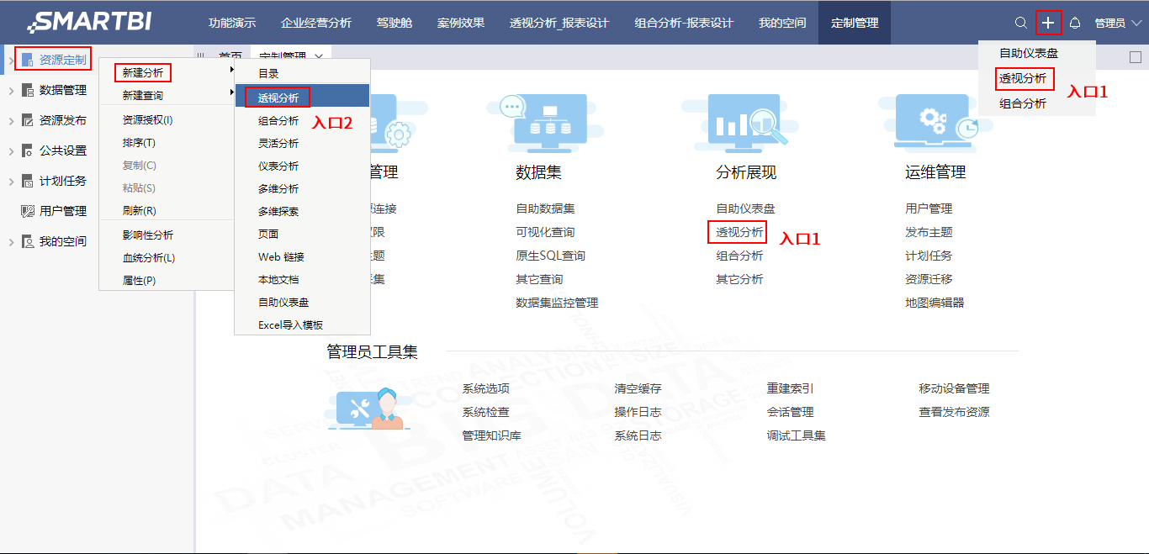Open the 移动设备管理 link
This screenshot has height=554, width=1149.
click(954, 388)
